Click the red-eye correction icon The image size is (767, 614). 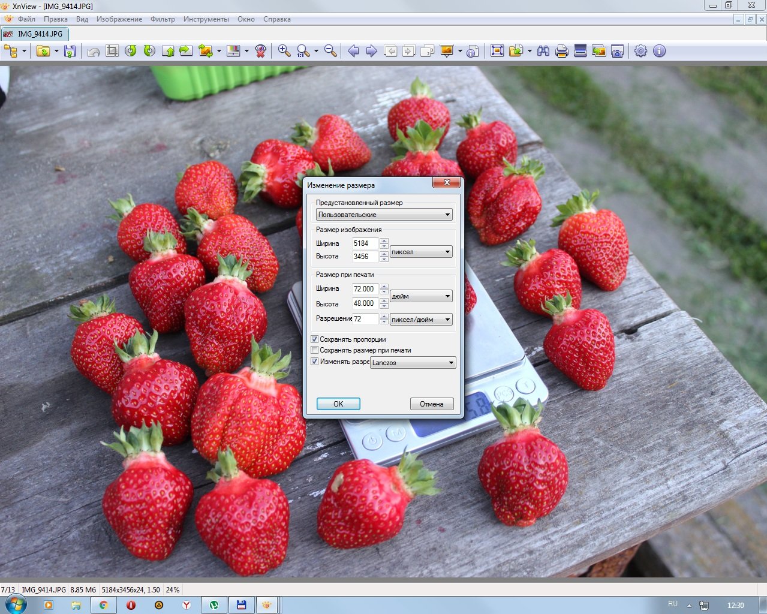click(260, 51)
